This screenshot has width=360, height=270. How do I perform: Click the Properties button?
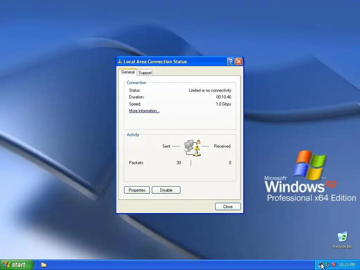[x=137, y=190]
